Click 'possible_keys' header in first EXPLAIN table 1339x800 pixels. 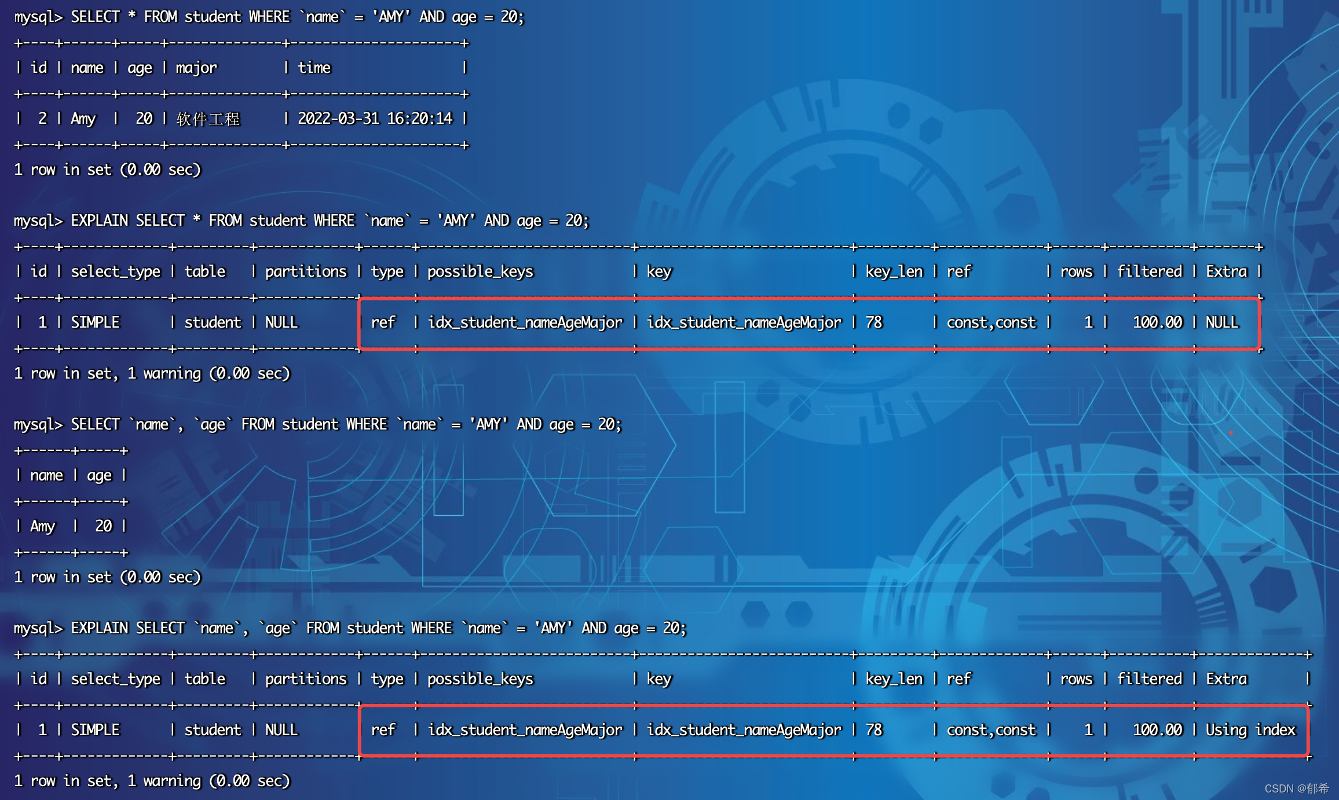(480, 271)
